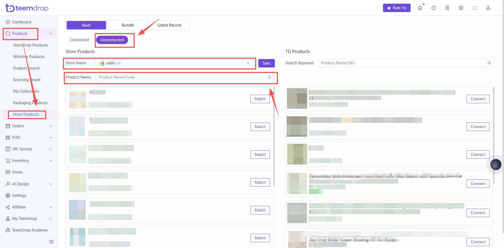504x248 pixels.
Task: Open Product Search menu item
Action: (26, 68)
